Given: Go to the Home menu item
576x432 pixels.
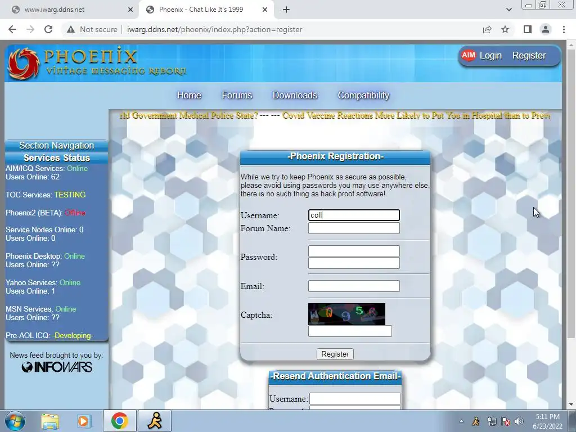Looking at the screenshot, I should point(189,95).
